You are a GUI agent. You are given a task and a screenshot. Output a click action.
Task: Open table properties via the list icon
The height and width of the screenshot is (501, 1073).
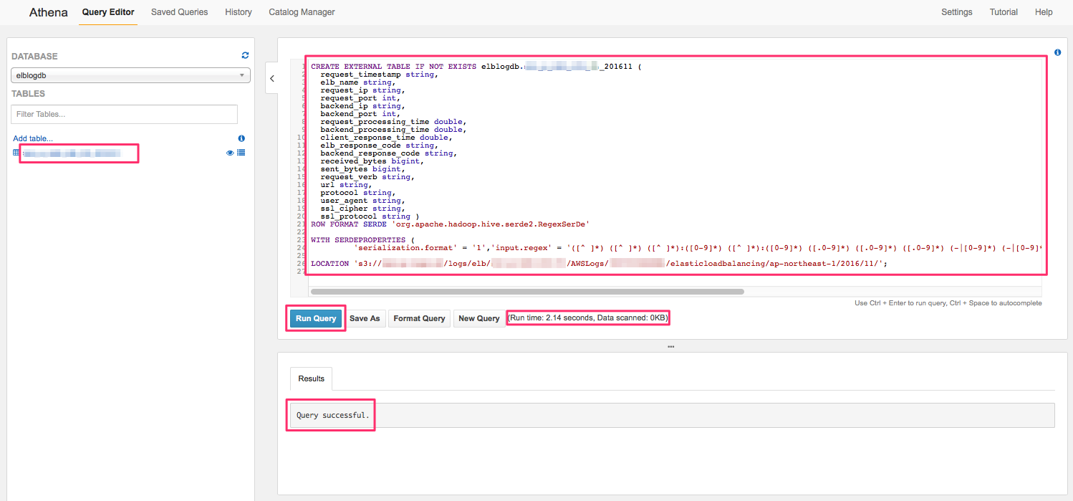pyautogui.click(x=241, y=153)
